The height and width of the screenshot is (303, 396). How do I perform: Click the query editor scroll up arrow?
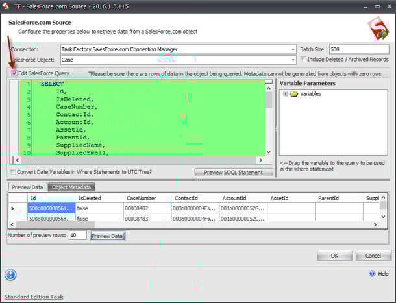coord(269,88)
